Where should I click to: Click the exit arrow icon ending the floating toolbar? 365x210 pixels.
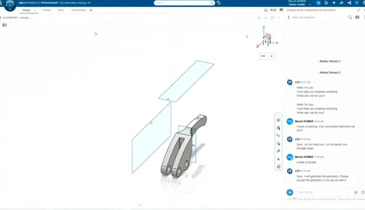(278, 166)
